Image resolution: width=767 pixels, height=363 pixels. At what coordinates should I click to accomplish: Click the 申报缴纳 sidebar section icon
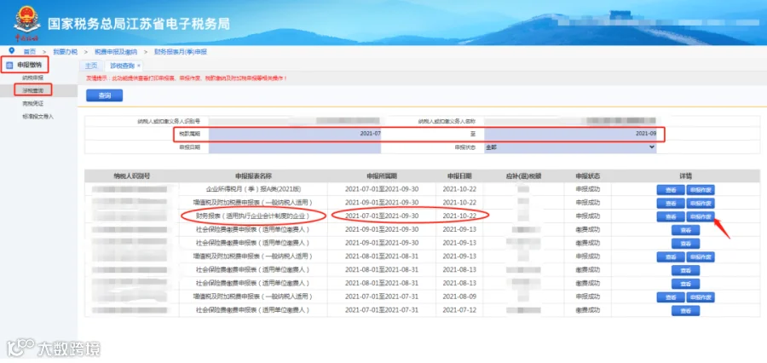pos(9,65)
